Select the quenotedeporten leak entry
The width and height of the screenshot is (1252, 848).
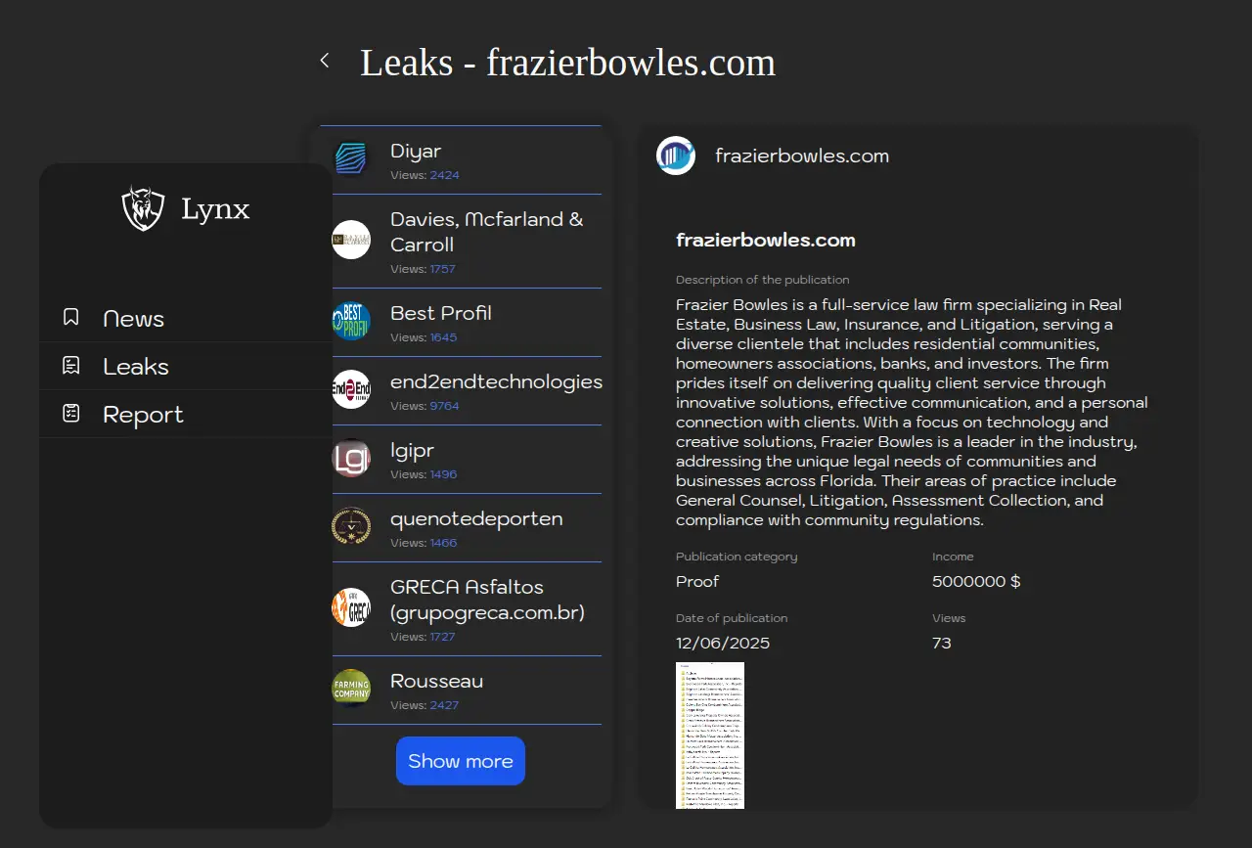[x=476, y=519]
